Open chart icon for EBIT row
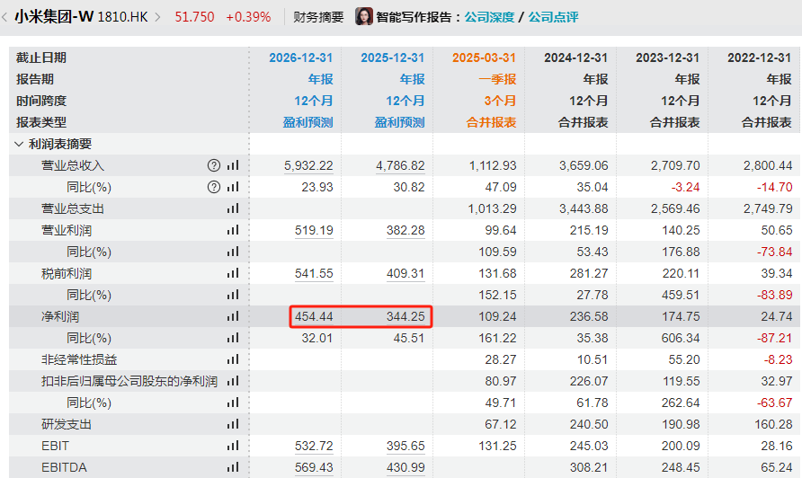The image size is (802, 478). pyautogui.click(x=233, y=446)
